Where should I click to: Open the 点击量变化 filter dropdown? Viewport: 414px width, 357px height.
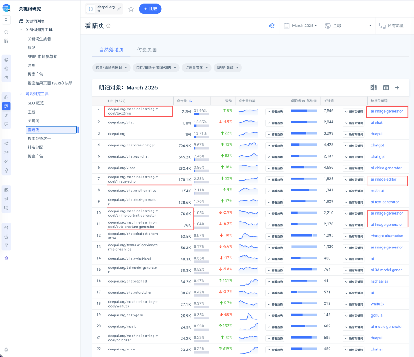click(x=197, y=68)
